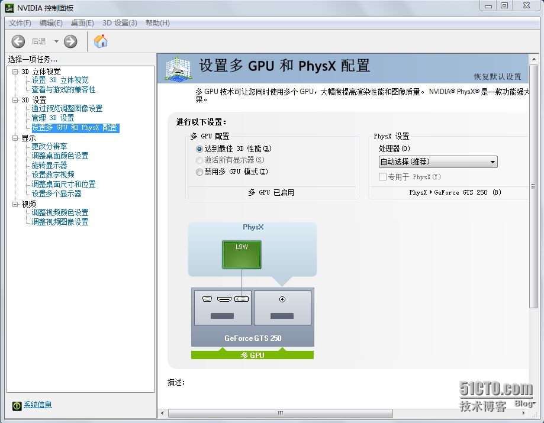Open 系统信息 link
544x423 pixels.
click(x=37, y=405)
